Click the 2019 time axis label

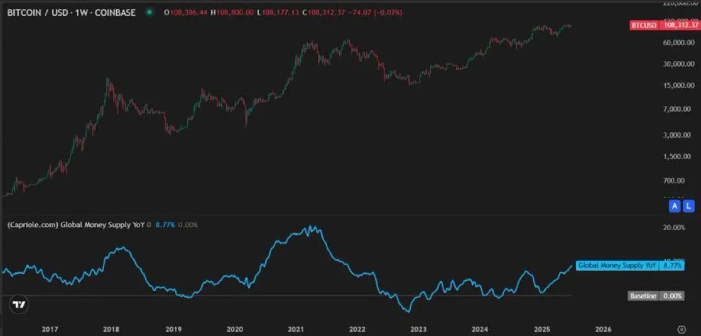(173, 329)
